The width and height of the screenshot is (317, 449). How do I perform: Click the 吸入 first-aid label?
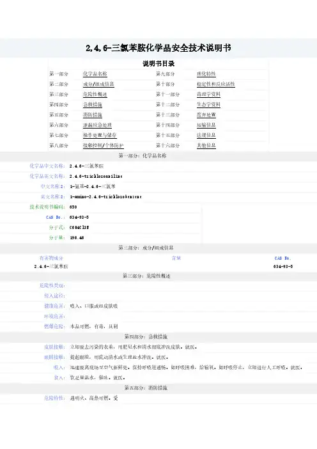click(59, 367)
